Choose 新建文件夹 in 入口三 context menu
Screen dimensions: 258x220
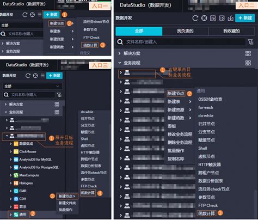pyautogui.click(x=67, y=203)
